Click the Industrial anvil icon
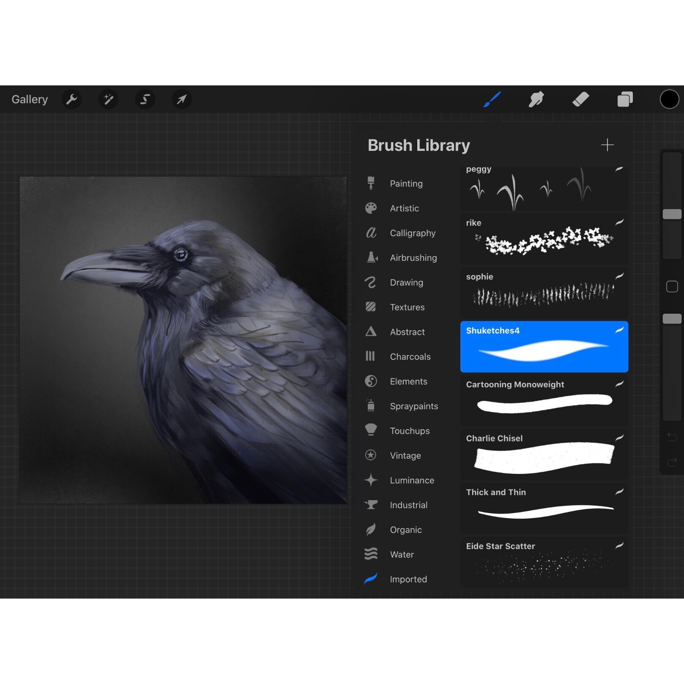Image resolution: width=684 pixels, height=684 pixels. pos(371,504)
